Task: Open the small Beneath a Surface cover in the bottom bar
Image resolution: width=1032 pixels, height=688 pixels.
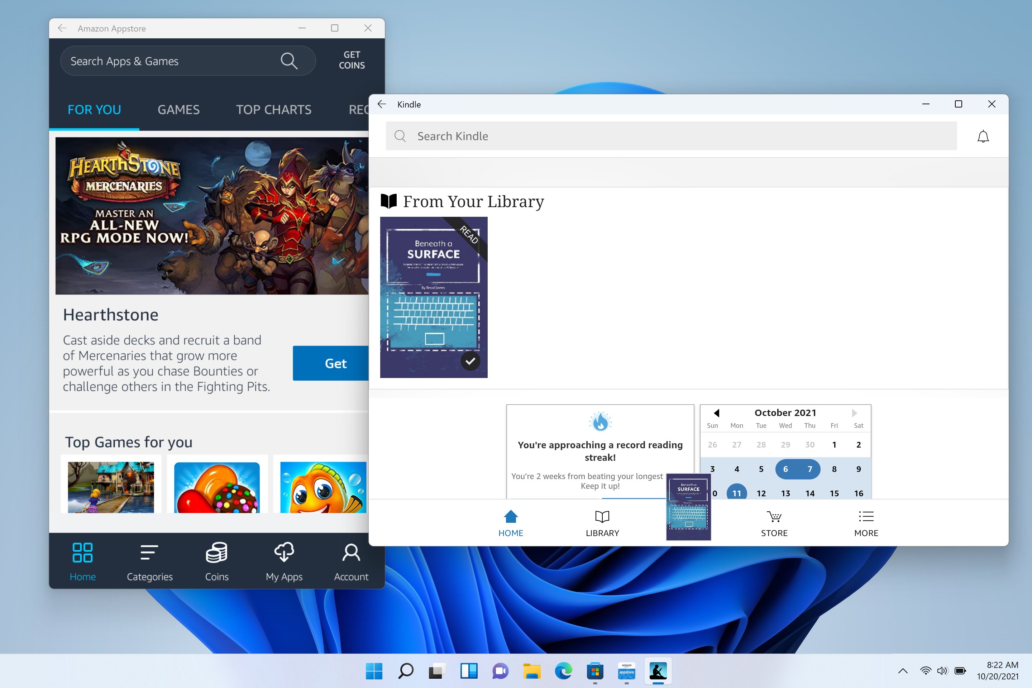Action: (688, 507)
